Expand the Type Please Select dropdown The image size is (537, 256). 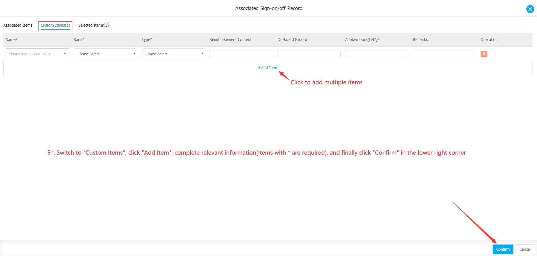click(173, 54)
